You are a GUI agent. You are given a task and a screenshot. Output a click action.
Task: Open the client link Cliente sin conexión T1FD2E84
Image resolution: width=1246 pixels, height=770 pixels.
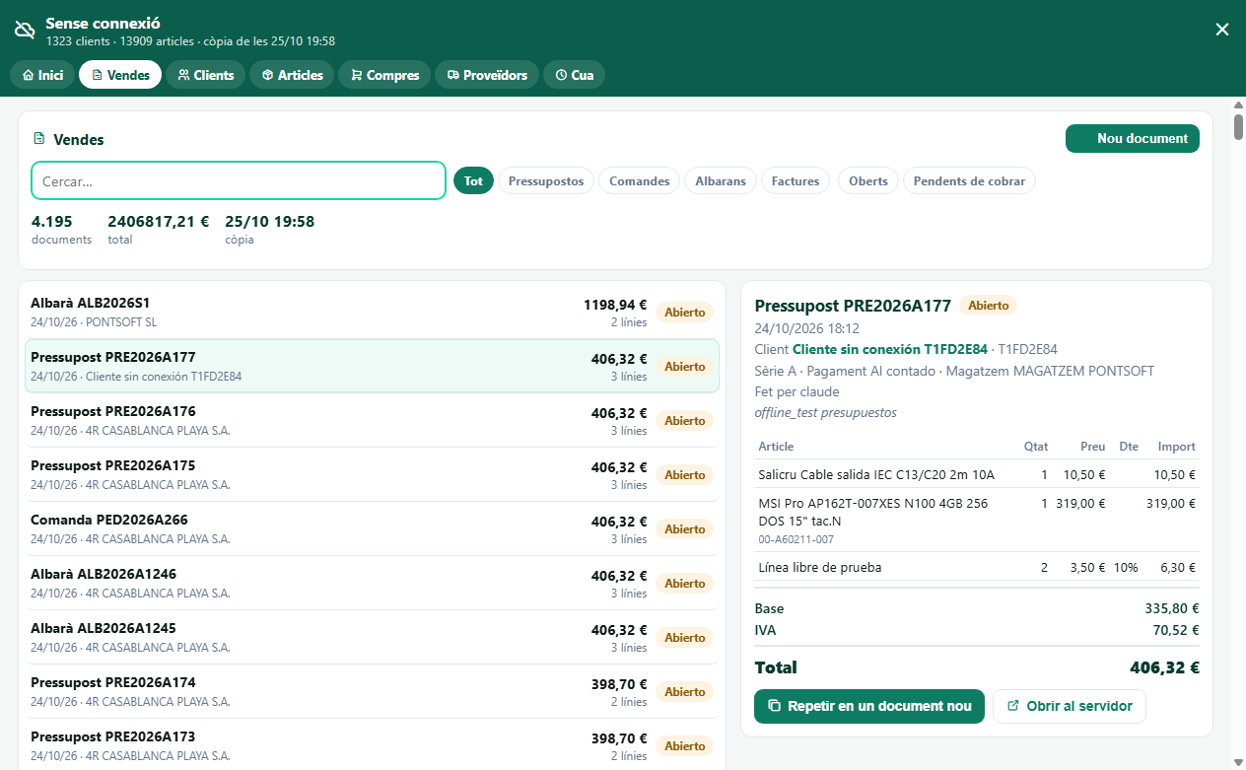tap(890, 349)
